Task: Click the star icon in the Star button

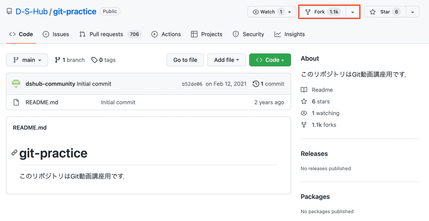Action: pos(373,12)
